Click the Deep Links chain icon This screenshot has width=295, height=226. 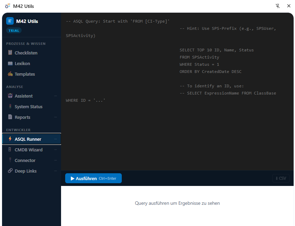[10, 171]
